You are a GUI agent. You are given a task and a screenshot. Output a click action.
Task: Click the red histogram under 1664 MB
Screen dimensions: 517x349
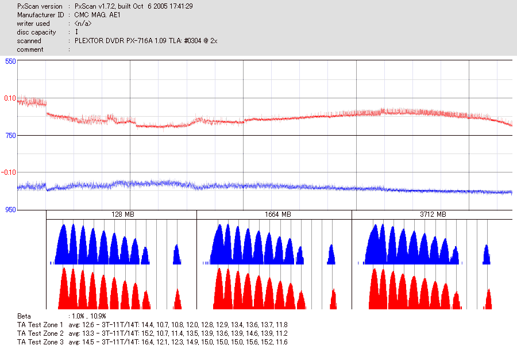click(275, 289)
